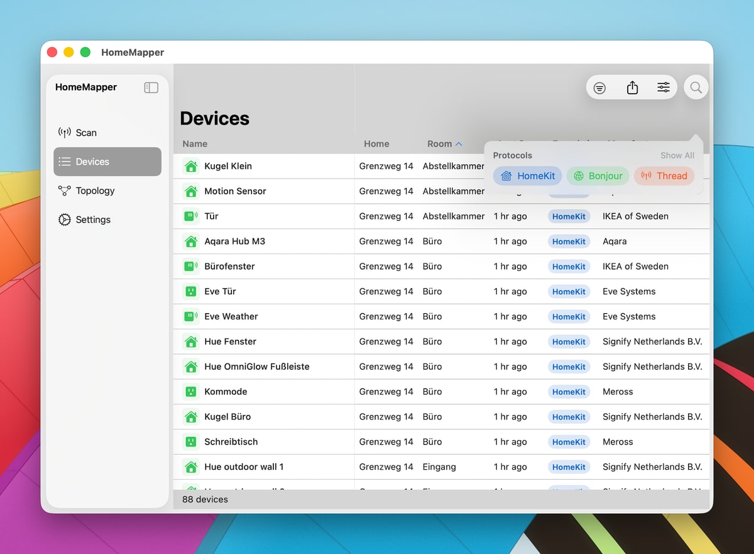This screenshot has width=754, height=554.
Task: Click the Kugel Klein house icon
Action: (x=190, y=166)
